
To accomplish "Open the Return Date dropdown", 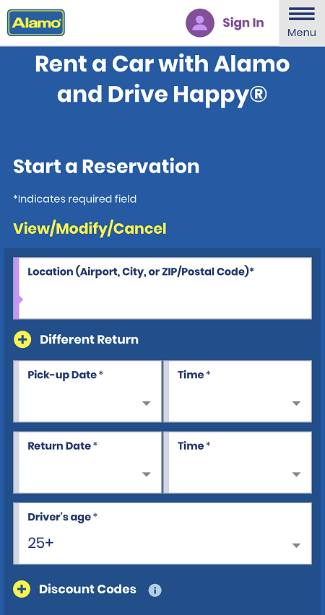I will pos(87,463).
